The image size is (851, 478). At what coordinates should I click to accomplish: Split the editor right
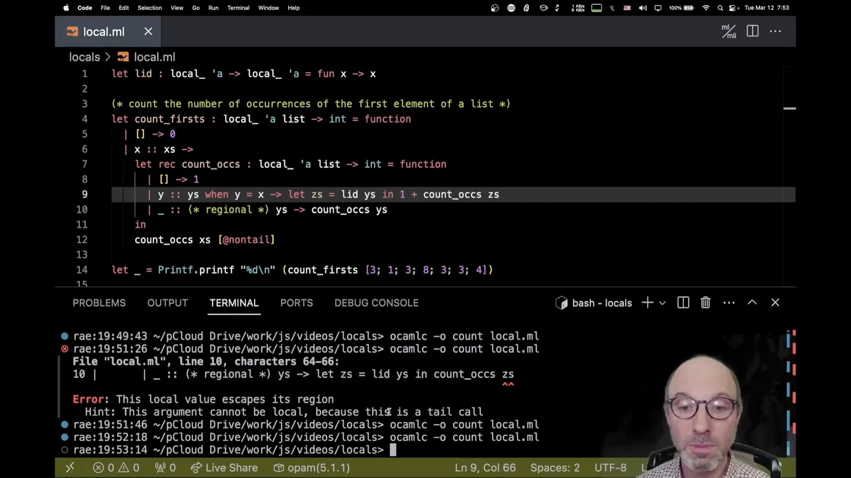[x=752, y=31]
